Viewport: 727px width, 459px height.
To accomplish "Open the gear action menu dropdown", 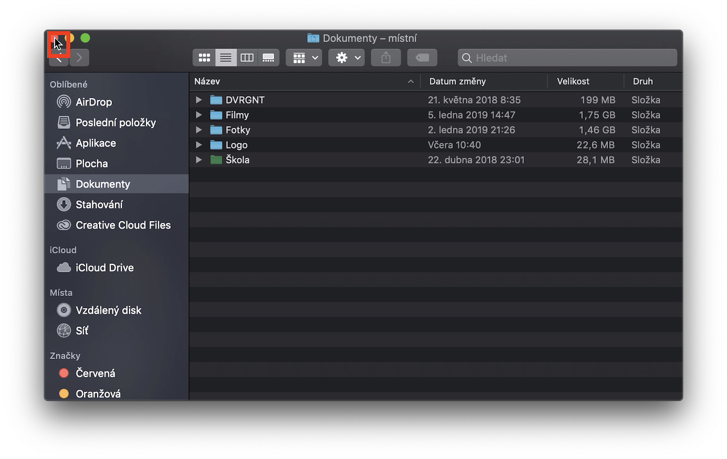I will (347, 58).
